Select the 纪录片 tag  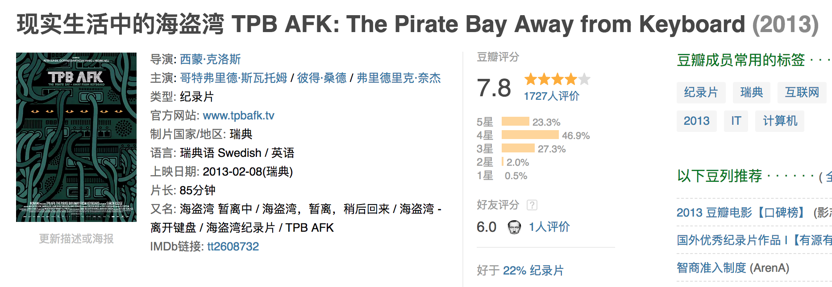coord(701,93)
